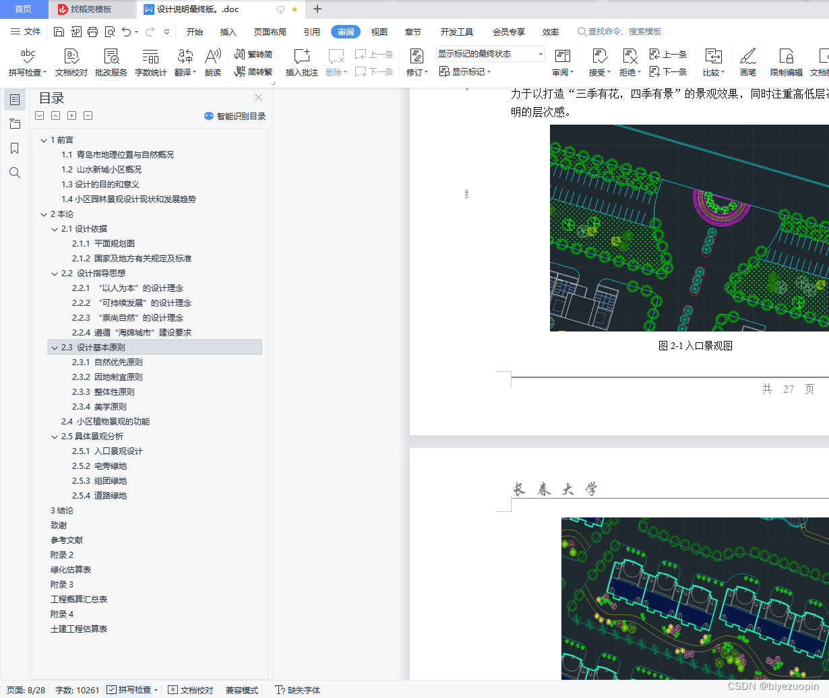Convert text with 繁转简
The image size is (829, 698).
tap(253, 55)
